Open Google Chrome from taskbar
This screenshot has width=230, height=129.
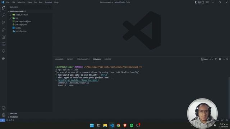tap(118, 125)
